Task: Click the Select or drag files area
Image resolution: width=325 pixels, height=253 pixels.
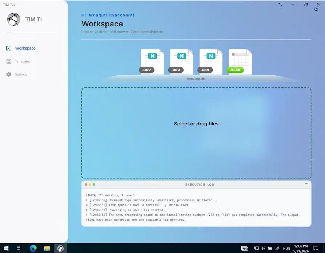Action: pos(196,133)
